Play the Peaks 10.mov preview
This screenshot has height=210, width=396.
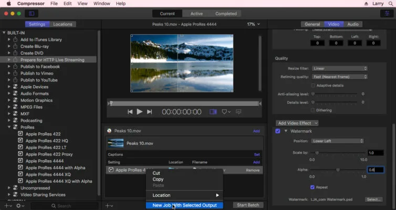[x=140, y=112]
